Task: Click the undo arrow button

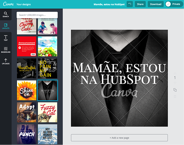Action: 130,4
